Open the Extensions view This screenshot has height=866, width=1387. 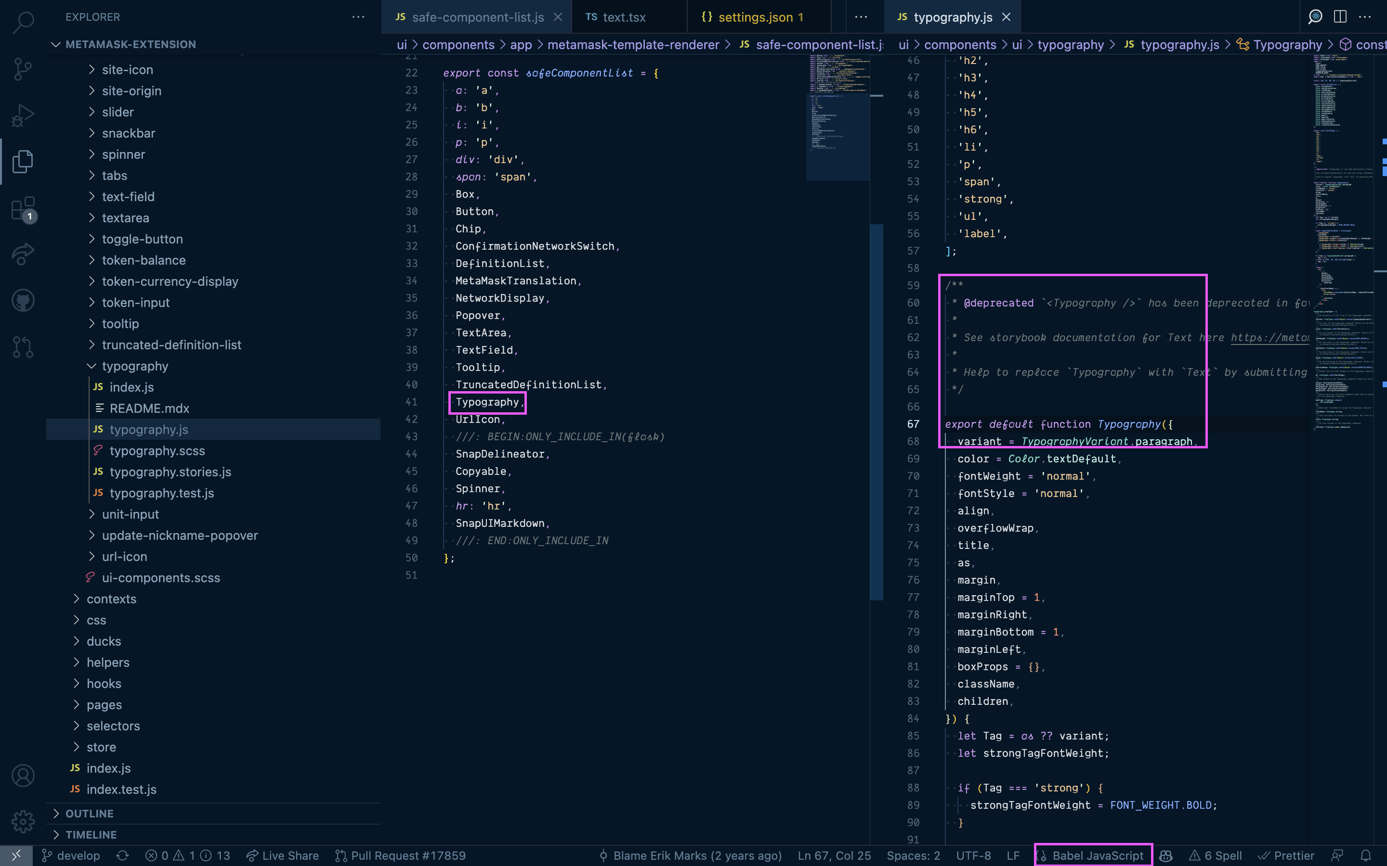22,208
